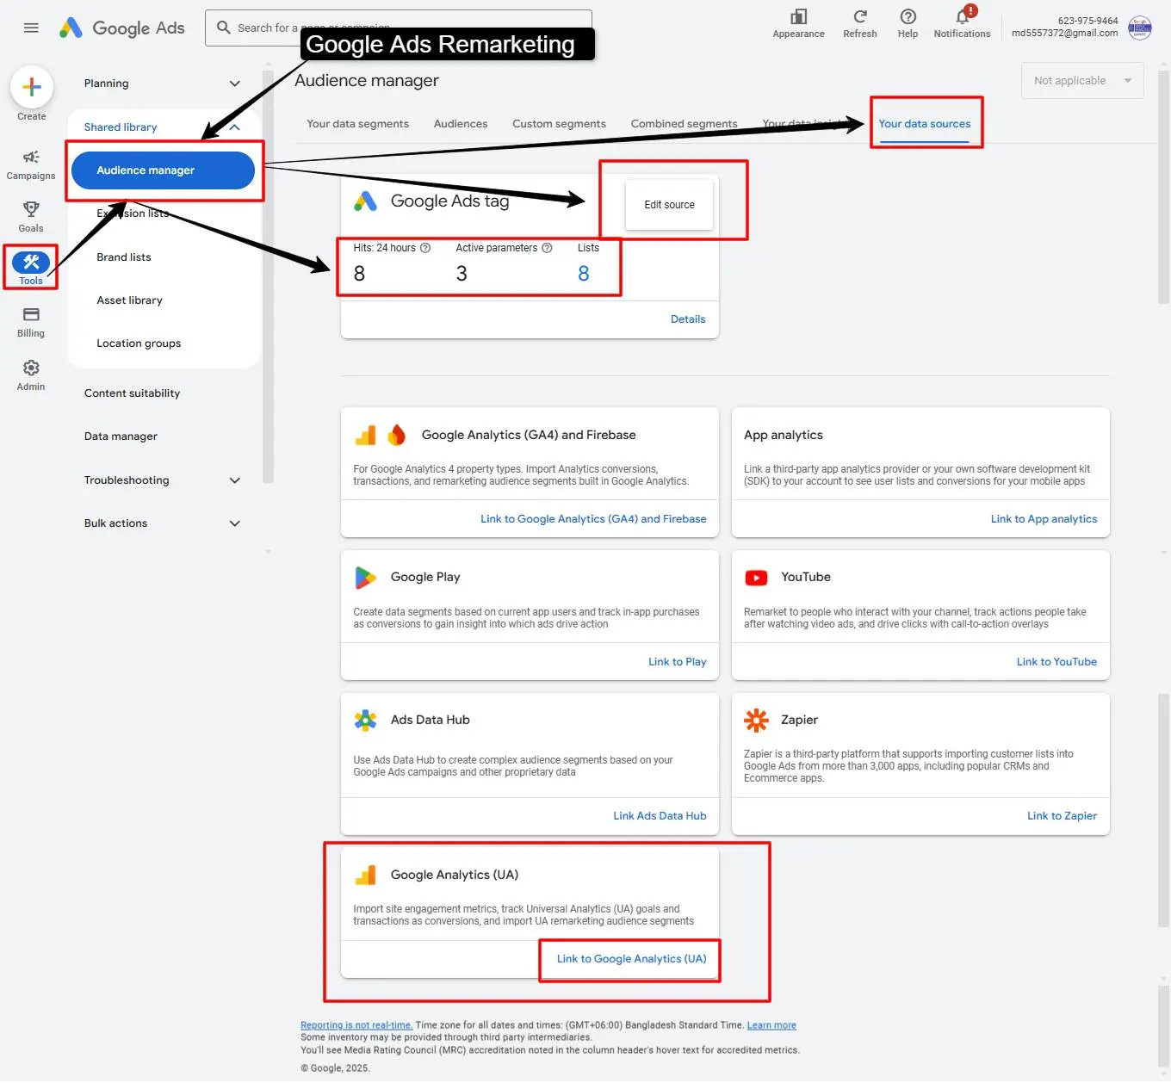Switch to Combined segments tab
The image size is (1171, 1083).
[684, 124]
